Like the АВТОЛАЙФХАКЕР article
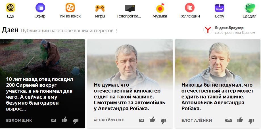 click(x=152, y=120)
